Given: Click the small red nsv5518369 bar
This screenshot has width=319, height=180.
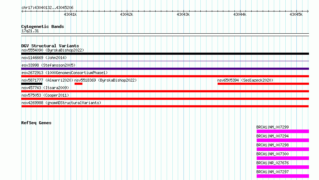Looking at the screenshot, I should [x=78, y=84].
